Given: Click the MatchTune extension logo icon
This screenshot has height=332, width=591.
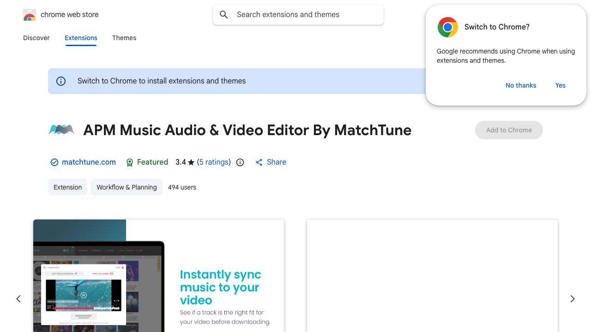Looking at the screenshot, I should (x=61, y=130).
